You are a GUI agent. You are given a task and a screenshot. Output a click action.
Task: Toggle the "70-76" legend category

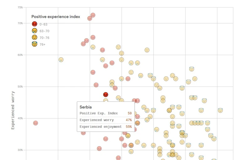[x=44, y=38]
